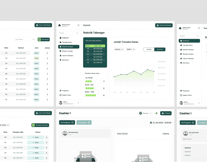Click the search magnifier in the right Dashboard sidebar
The image size is (207, 162).
pos(198,36)
